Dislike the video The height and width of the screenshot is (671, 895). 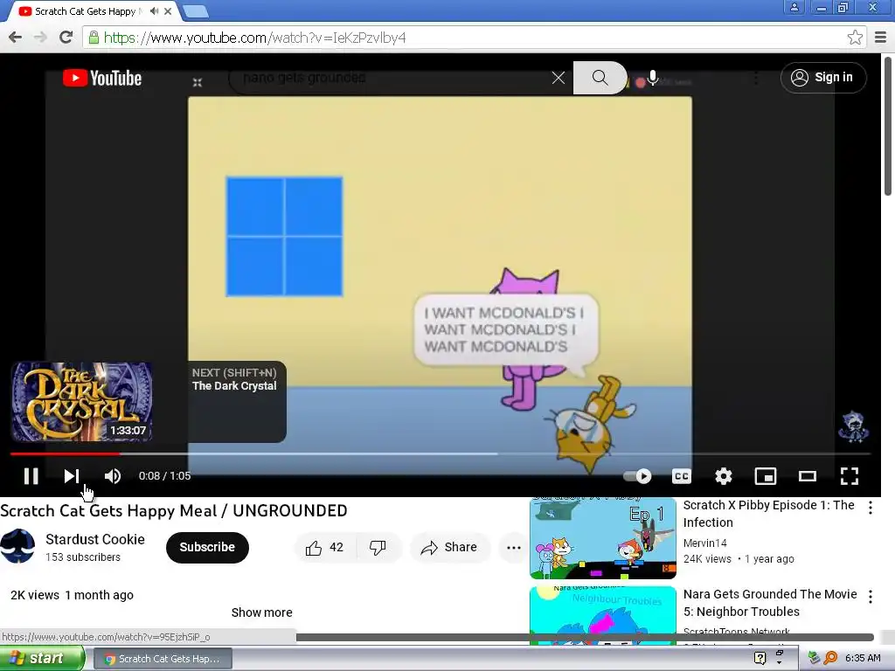378,548
